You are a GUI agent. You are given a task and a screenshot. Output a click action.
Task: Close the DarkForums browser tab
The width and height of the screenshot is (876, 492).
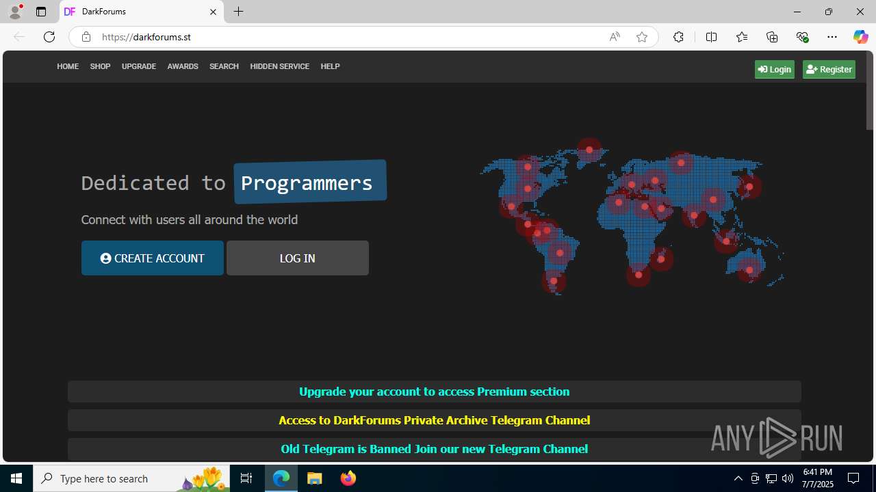(213, 12)
